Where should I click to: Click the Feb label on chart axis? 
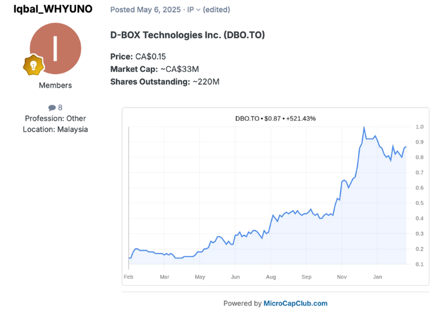point(129,277)
